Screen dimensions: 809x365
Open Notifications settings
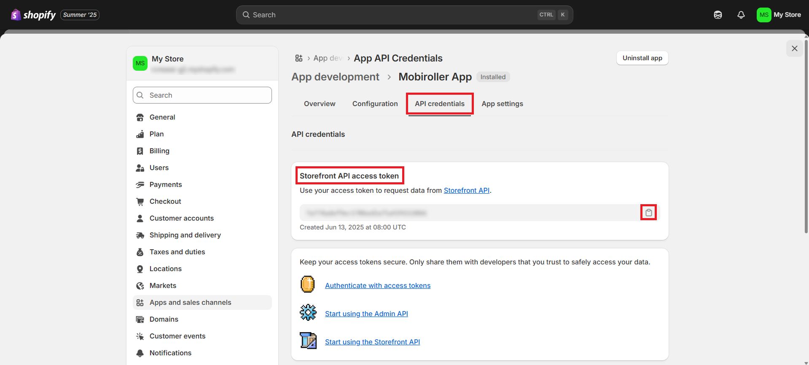click(x=202, y=353)
